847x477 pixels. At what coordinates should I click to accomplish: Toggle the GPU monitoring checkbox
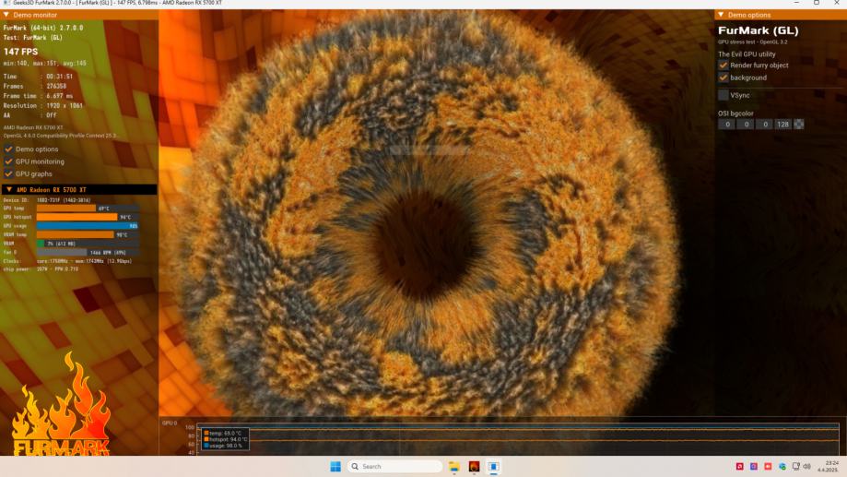[8, 161]
